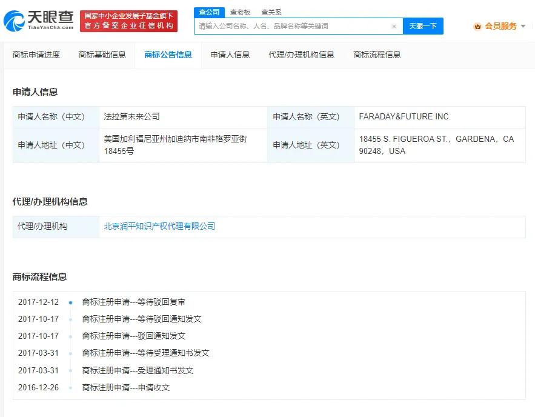Click 商标注册申请---驳回通知发文 entry

point(133,336)
